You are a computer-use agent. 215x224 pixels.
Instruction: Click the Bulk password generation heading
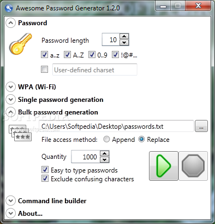pos(58,112)
